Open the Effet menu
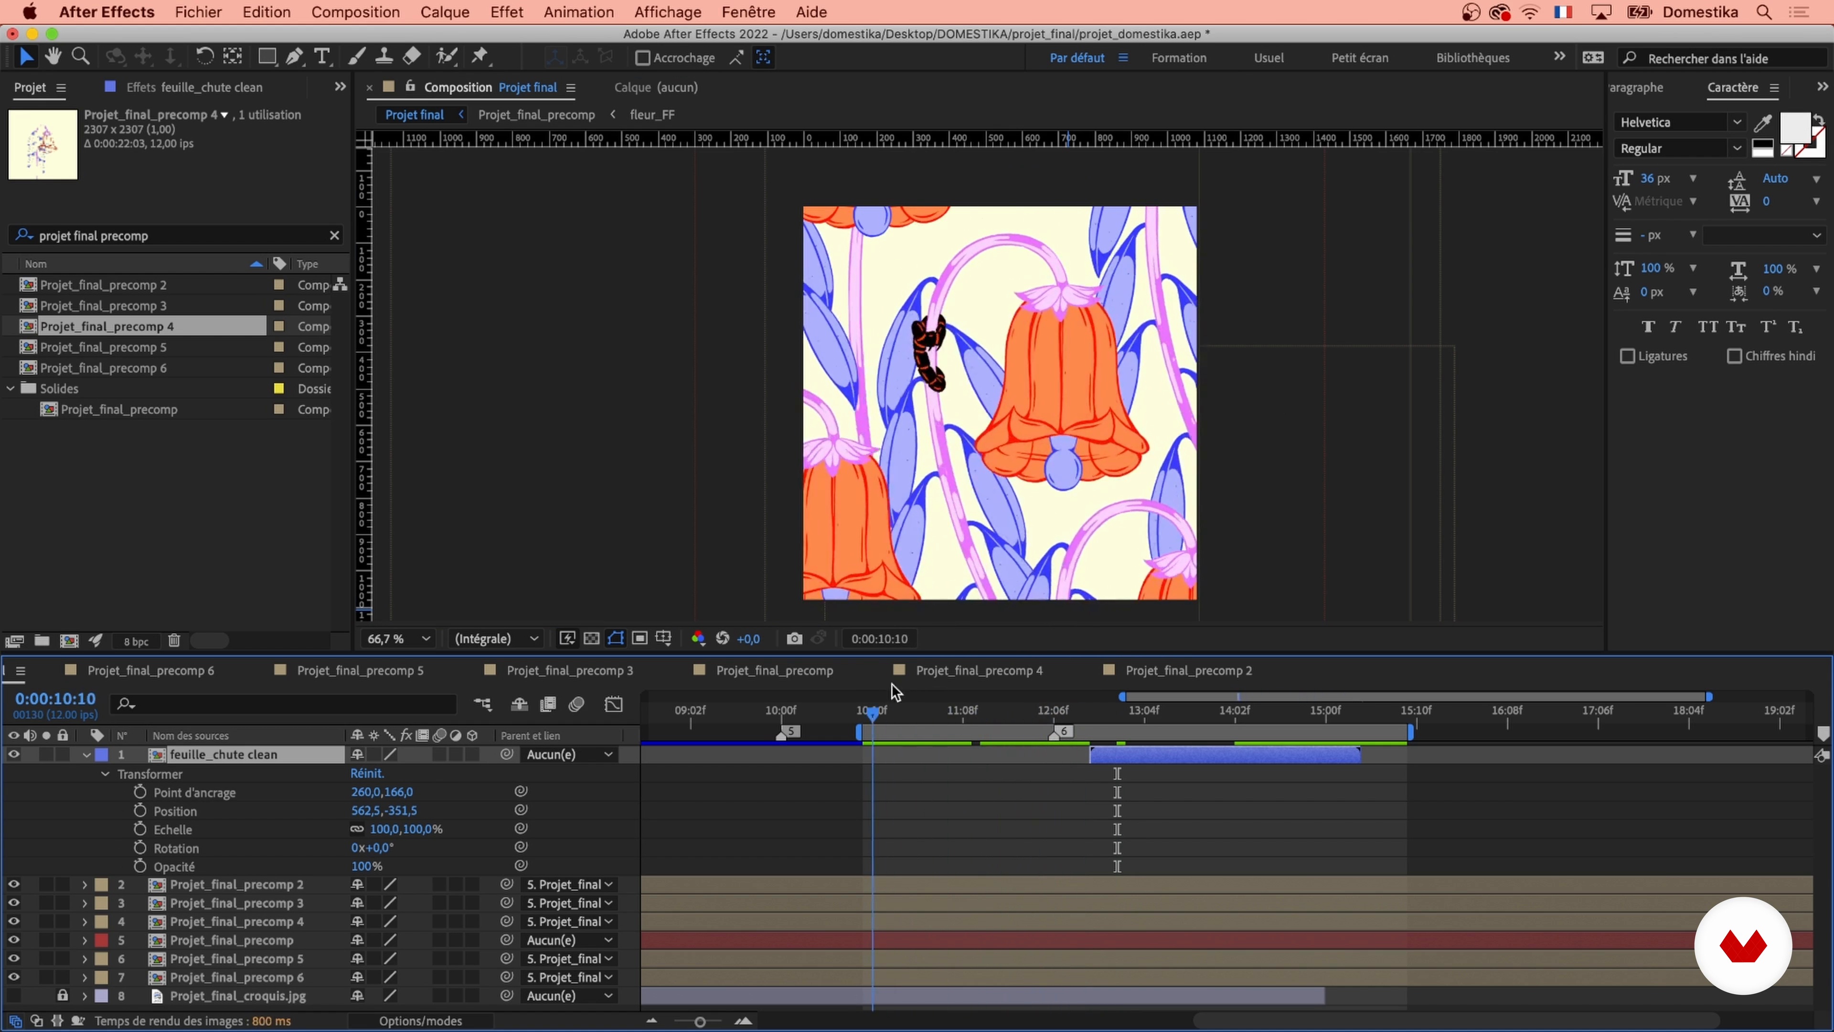This screenshot has height=1032, width=1834. (x=506, y=12)
